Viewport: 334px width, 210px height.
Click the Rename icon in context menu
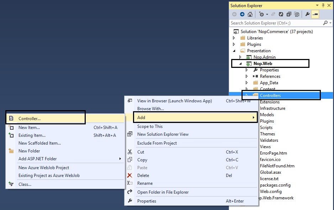(130, 183)
